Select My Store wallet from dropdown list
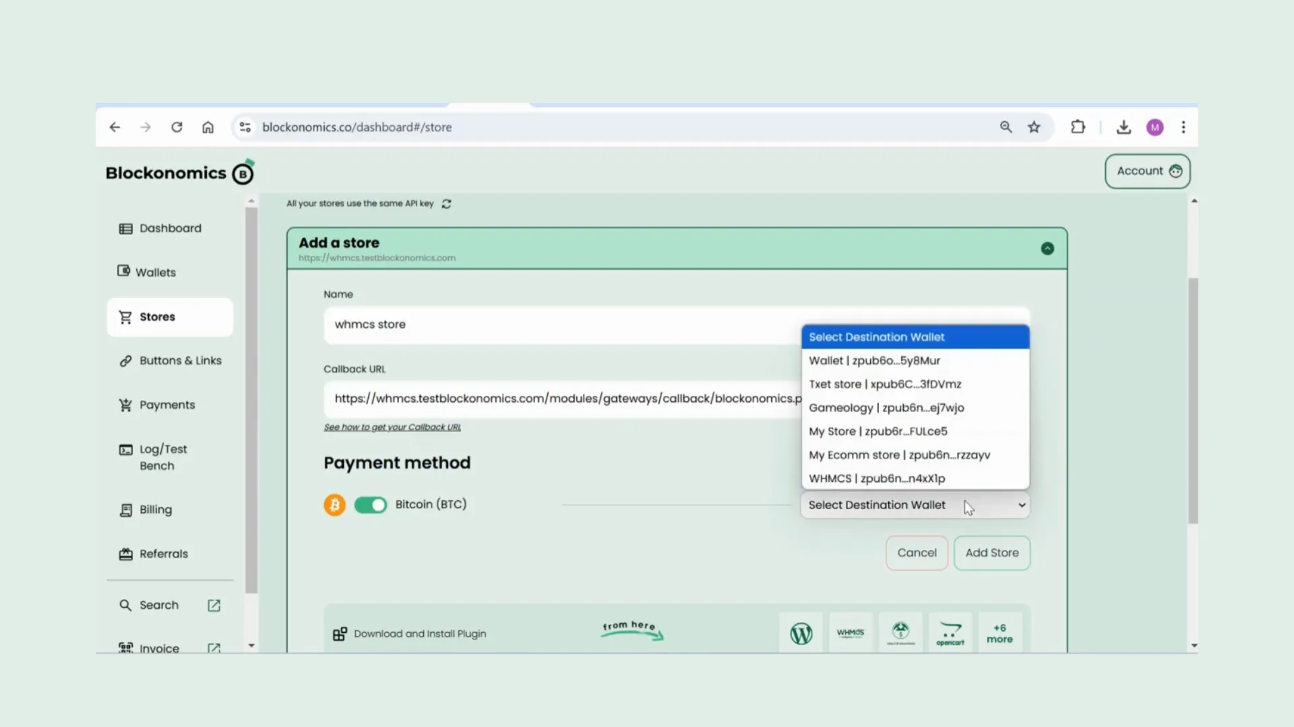The width and height of the screenshot is (1294, 727). coord(878,431)
